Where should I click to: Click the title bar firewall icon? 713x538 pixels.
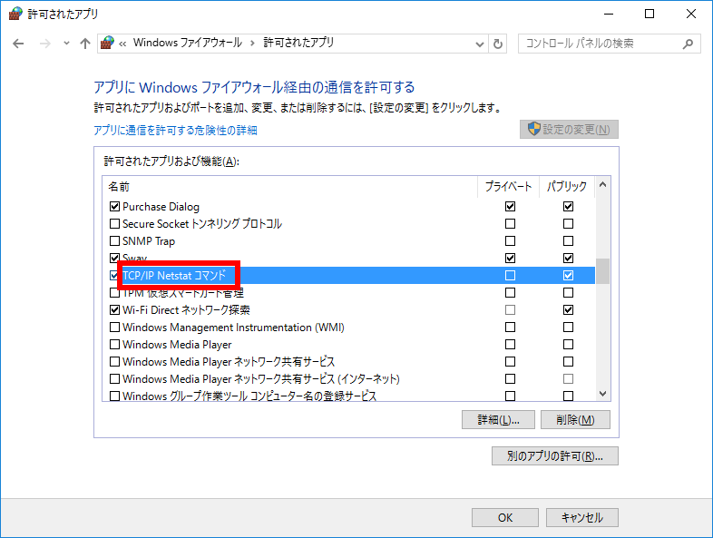click(x=15, y=14)
